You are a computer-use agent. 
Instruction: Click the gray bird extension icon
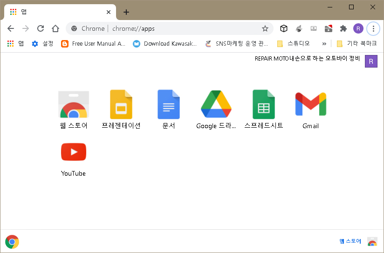299,28
